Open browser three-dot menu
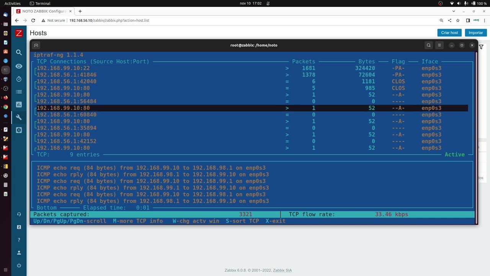 (x=484, y=20)
